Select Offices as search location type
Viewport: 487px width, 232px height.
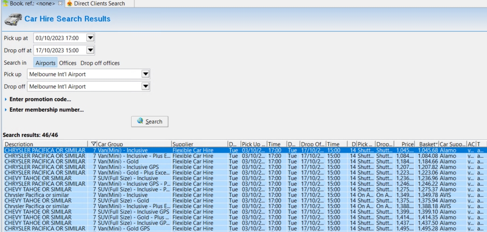pos(68,63)
